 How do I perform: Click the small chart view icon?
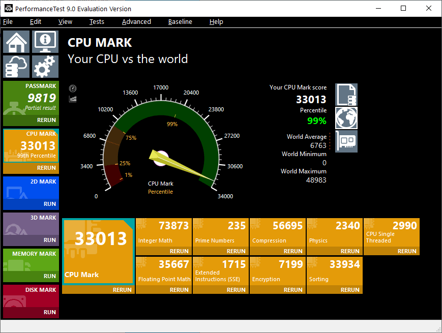coord(73,99)
